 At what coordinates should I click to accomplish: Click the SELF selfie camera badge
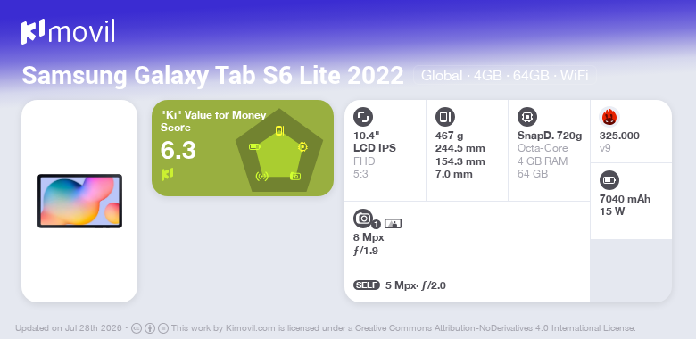[367, 285]
